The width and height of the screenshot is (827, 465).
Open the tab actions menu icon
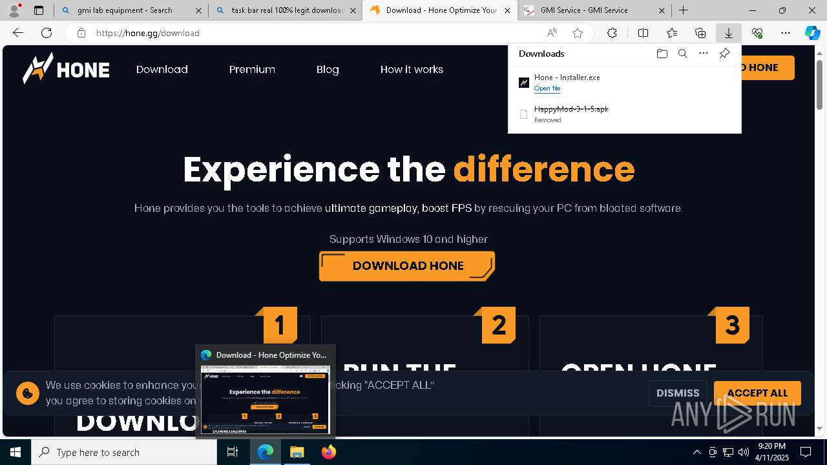tap(39, 10)
